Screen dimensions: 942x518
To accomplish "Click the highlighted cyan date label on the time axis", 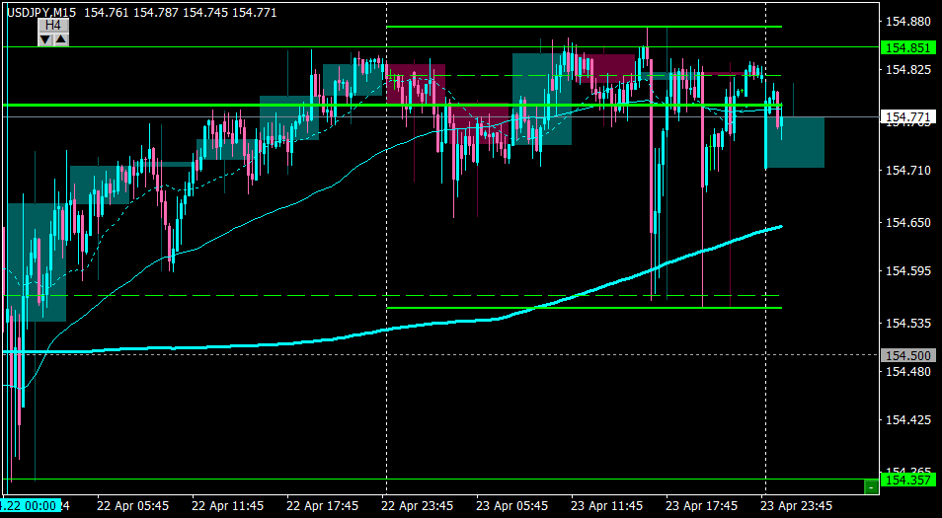I will click(x=32, y=506).
